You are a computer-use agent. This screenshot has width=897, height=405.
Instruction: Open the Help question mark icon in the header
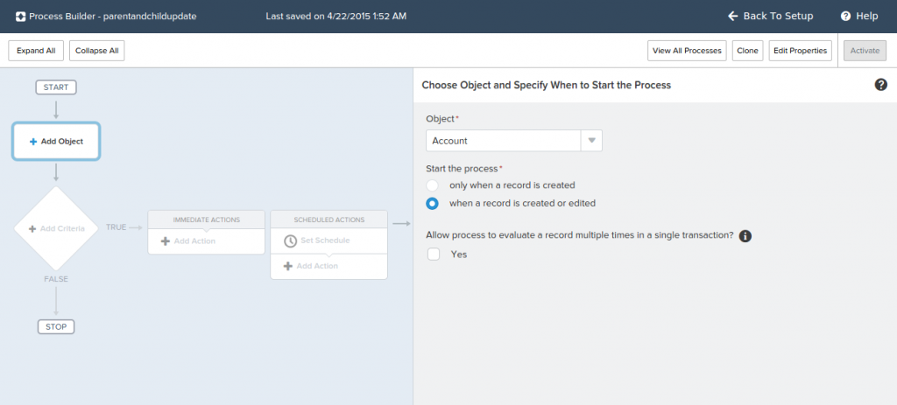click(845, 16)
